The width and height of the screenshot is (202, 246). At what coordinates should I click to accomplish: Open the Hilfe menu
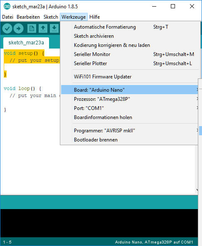click(94, 17)
